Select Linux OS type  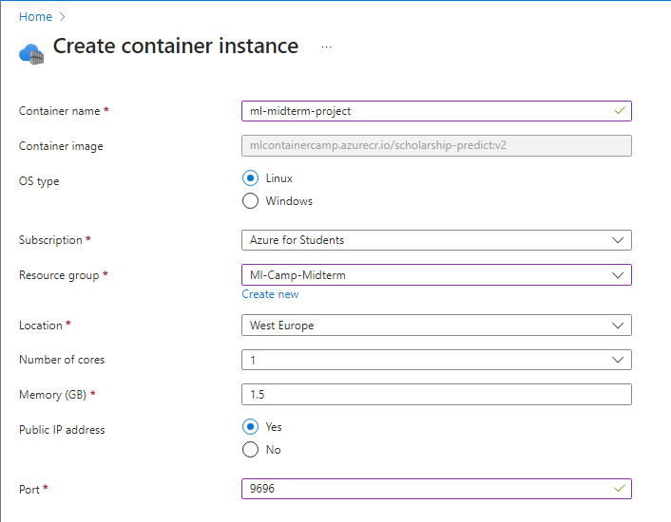[251, 178]
